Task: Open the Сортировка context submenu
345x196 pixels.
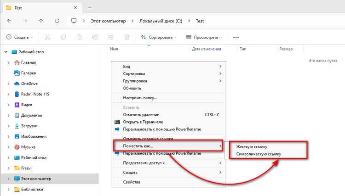Action: click(x=168, y=74)
